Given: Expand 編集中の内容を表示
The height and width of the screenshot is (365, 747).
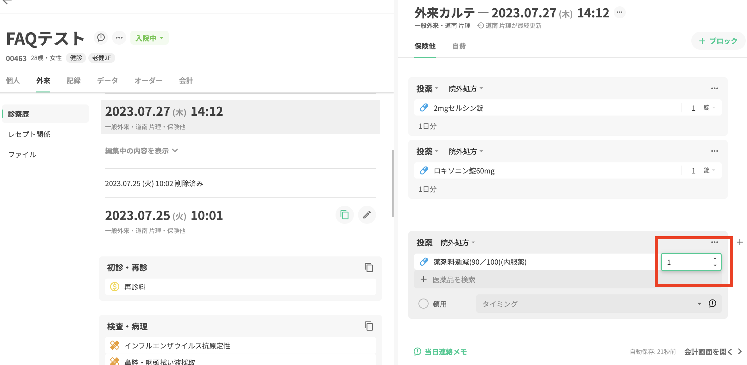Looking at the screenshot, I should tap(141, 151).
